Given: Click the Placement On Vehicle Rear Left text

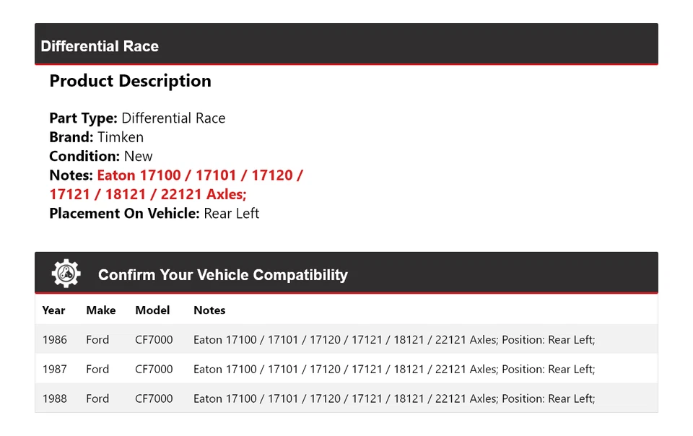Looking at the screenshot, I should 154,214.
